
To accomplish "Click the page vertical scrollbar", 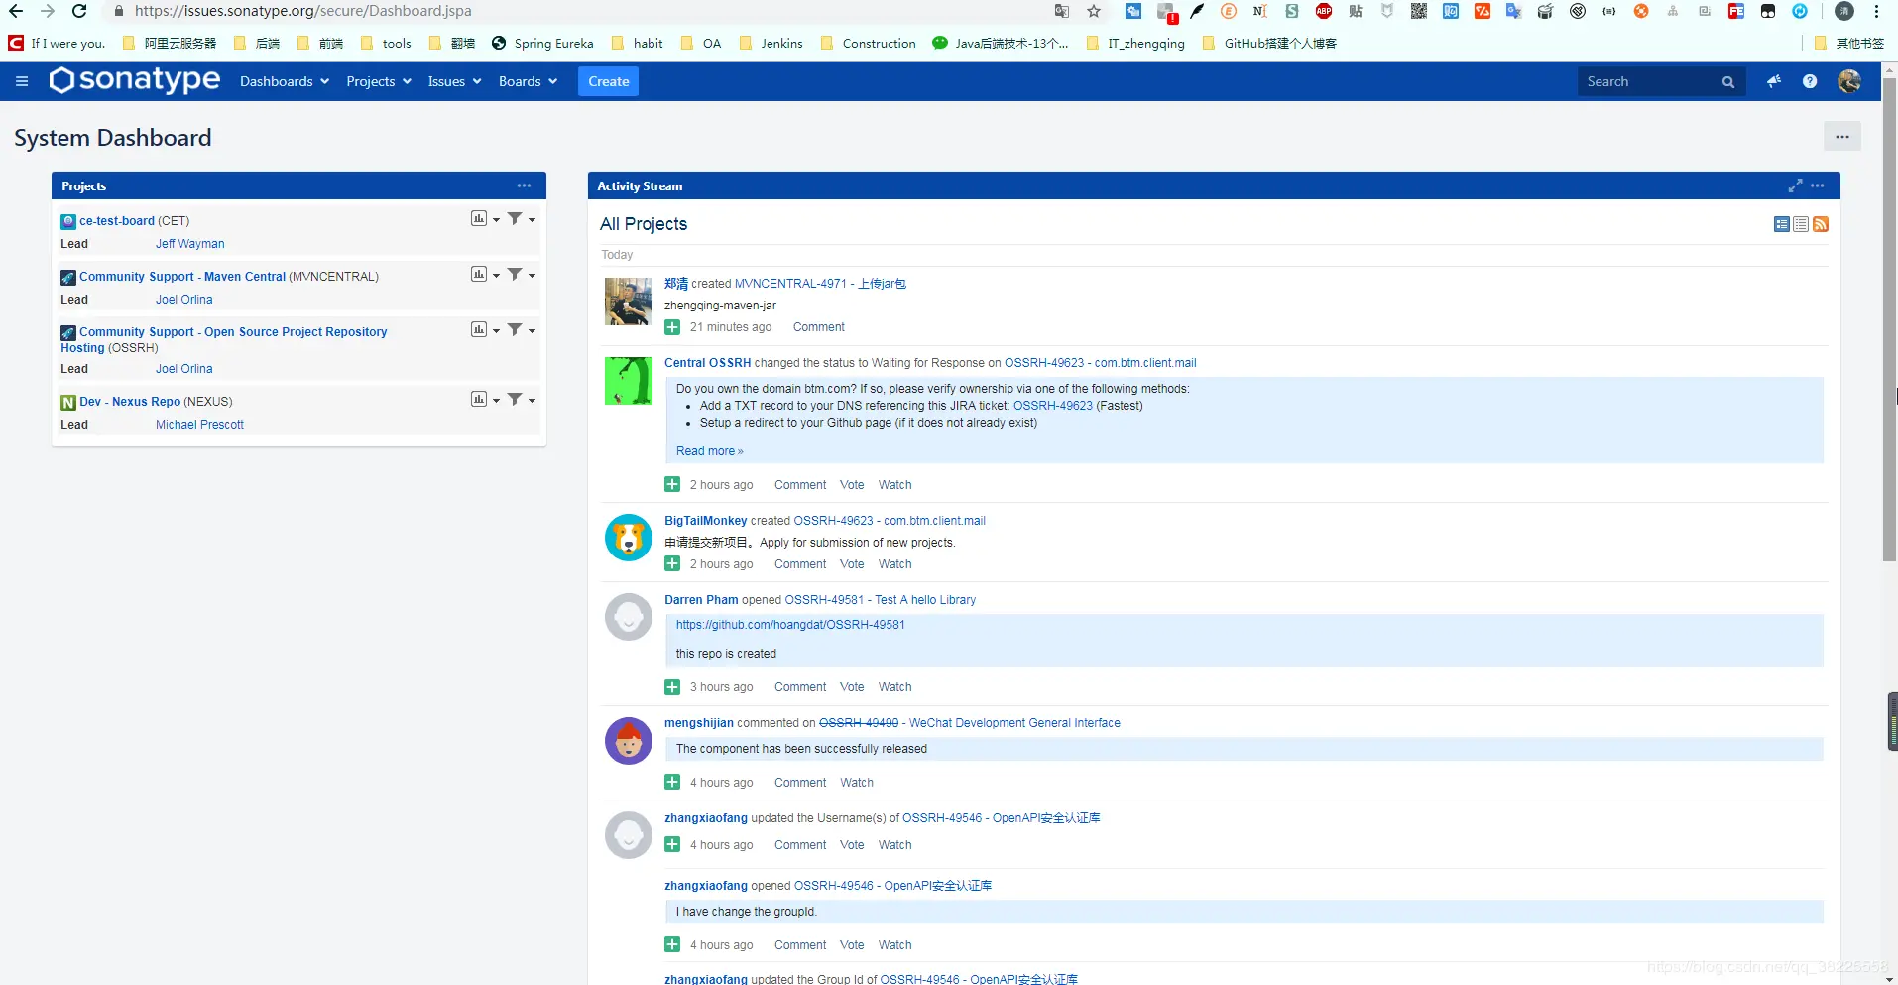I will [1890, 319].
